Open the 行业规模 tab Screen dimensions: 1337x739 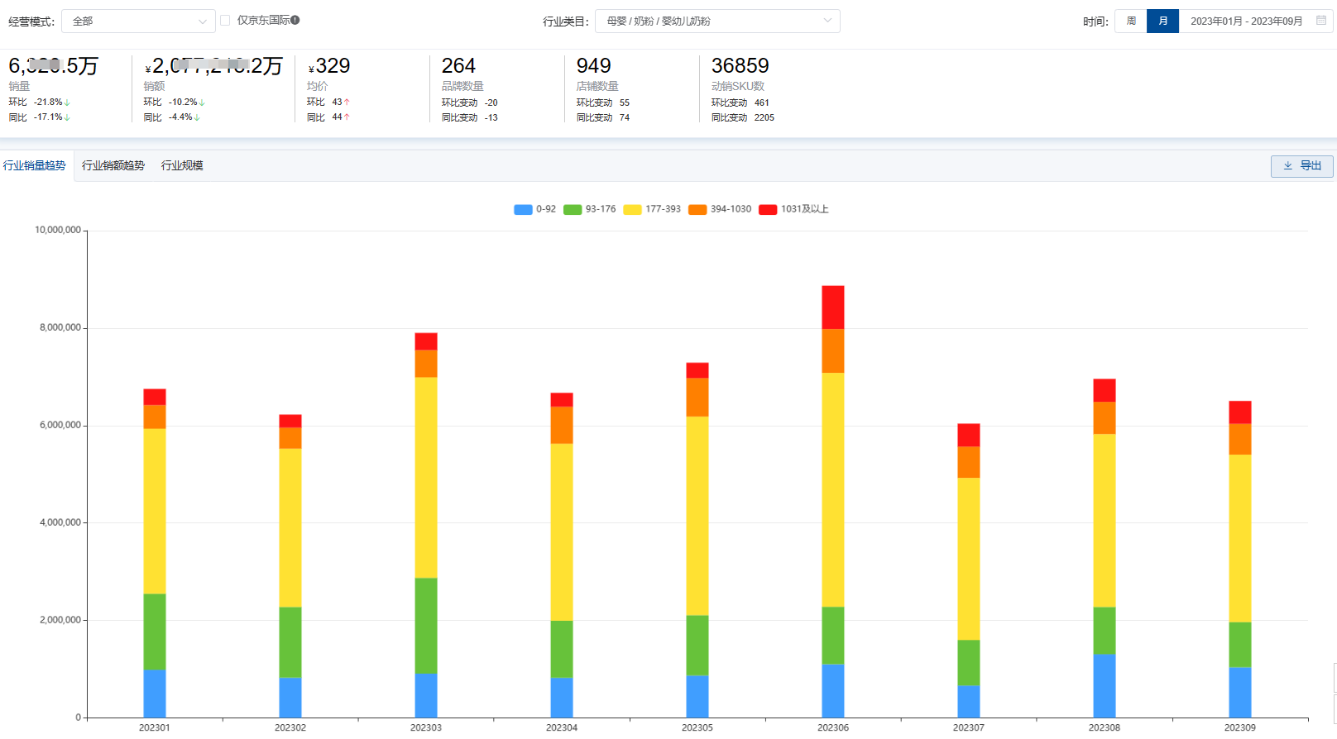(x=182, y=165)
